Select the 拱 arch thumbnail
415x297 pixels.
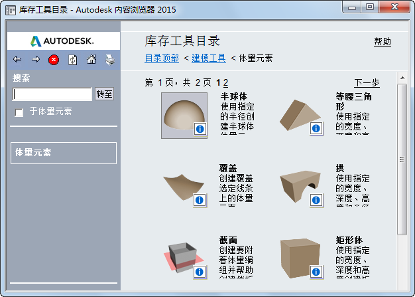point(300,187)
